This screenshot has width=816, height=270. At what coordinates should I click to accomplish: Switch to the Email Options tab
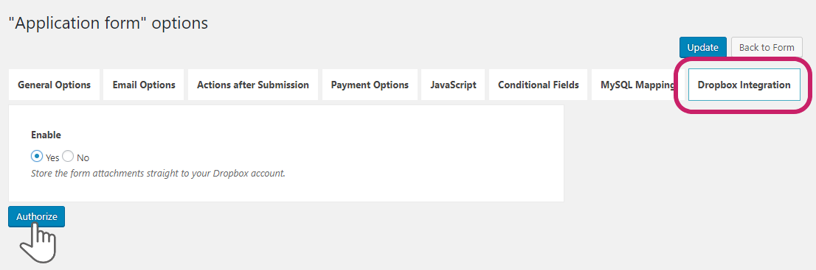click(144, 85)
